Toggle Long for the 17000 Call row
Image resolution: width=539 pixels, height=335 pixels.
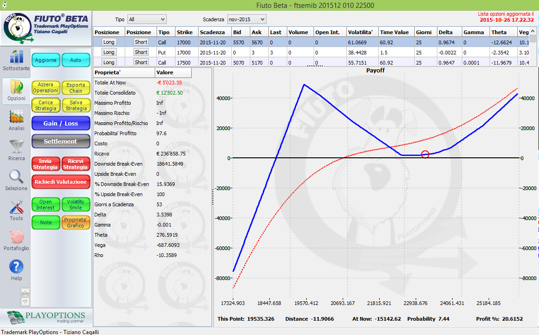click(x=109, y=42)
